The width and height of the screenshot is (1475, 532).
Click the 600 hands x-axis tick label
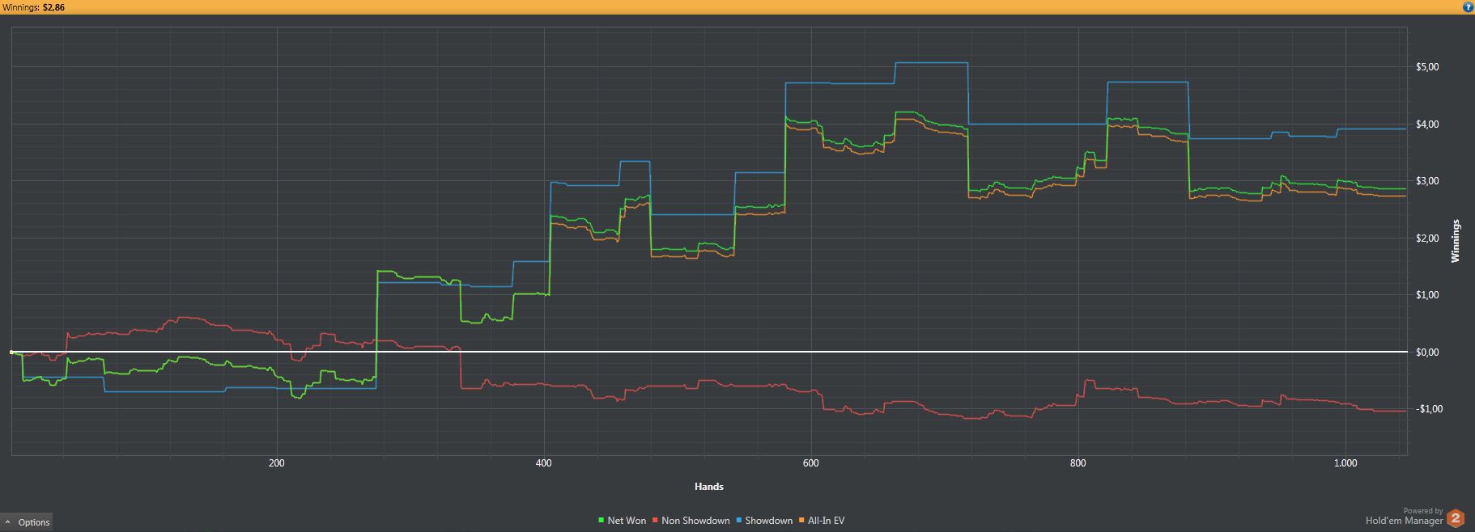click(810, 463)
